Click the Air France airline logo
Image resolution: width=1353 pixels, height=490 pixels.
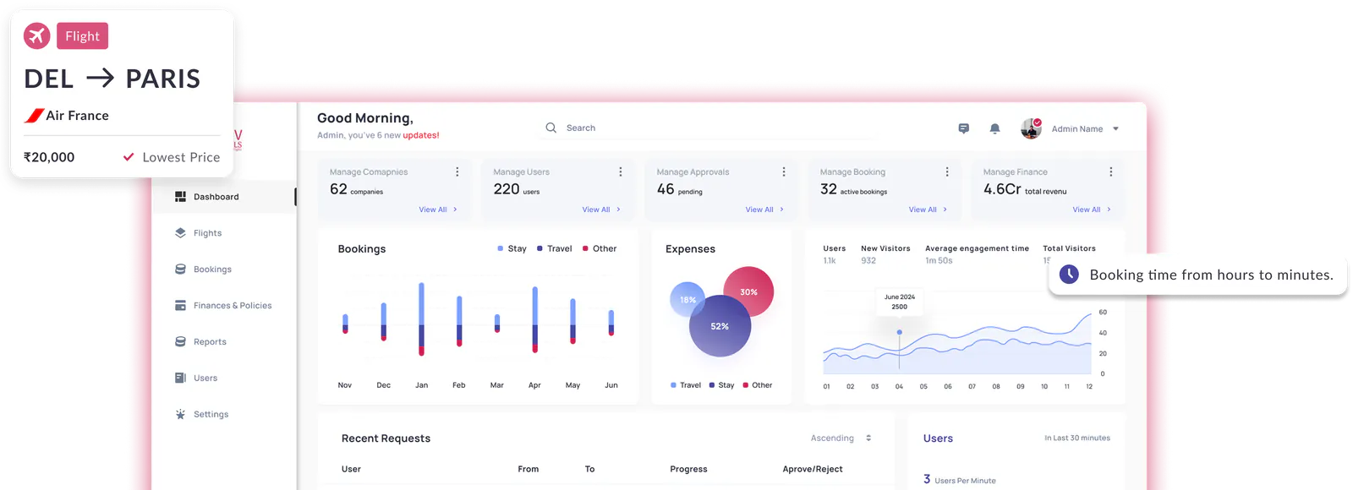34,116
